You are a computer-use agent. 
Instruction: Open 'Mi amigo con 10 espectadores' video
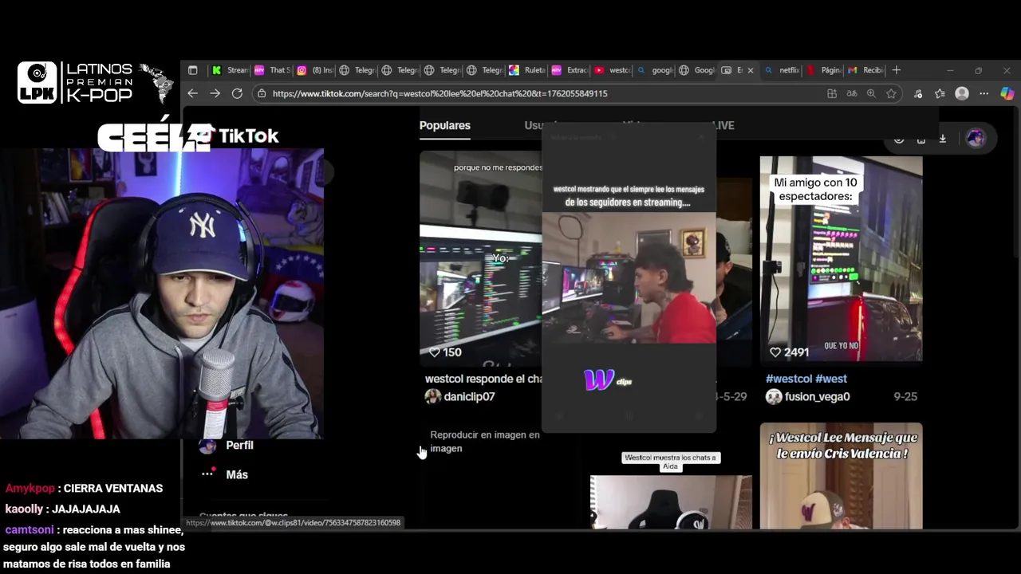point(841,259)
